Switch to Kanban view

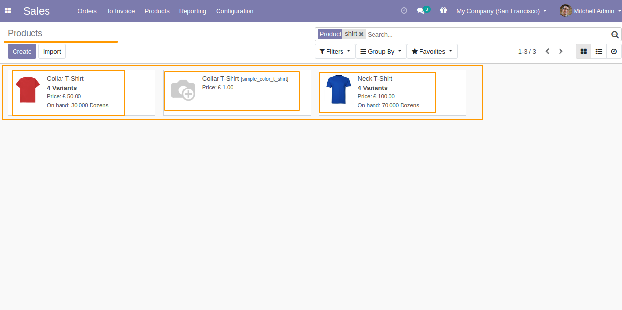[x=584, y=51]
